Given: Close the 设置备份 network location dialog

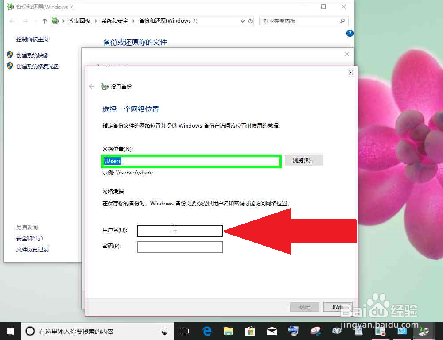Looking at the screenshot, I should 350,73.
